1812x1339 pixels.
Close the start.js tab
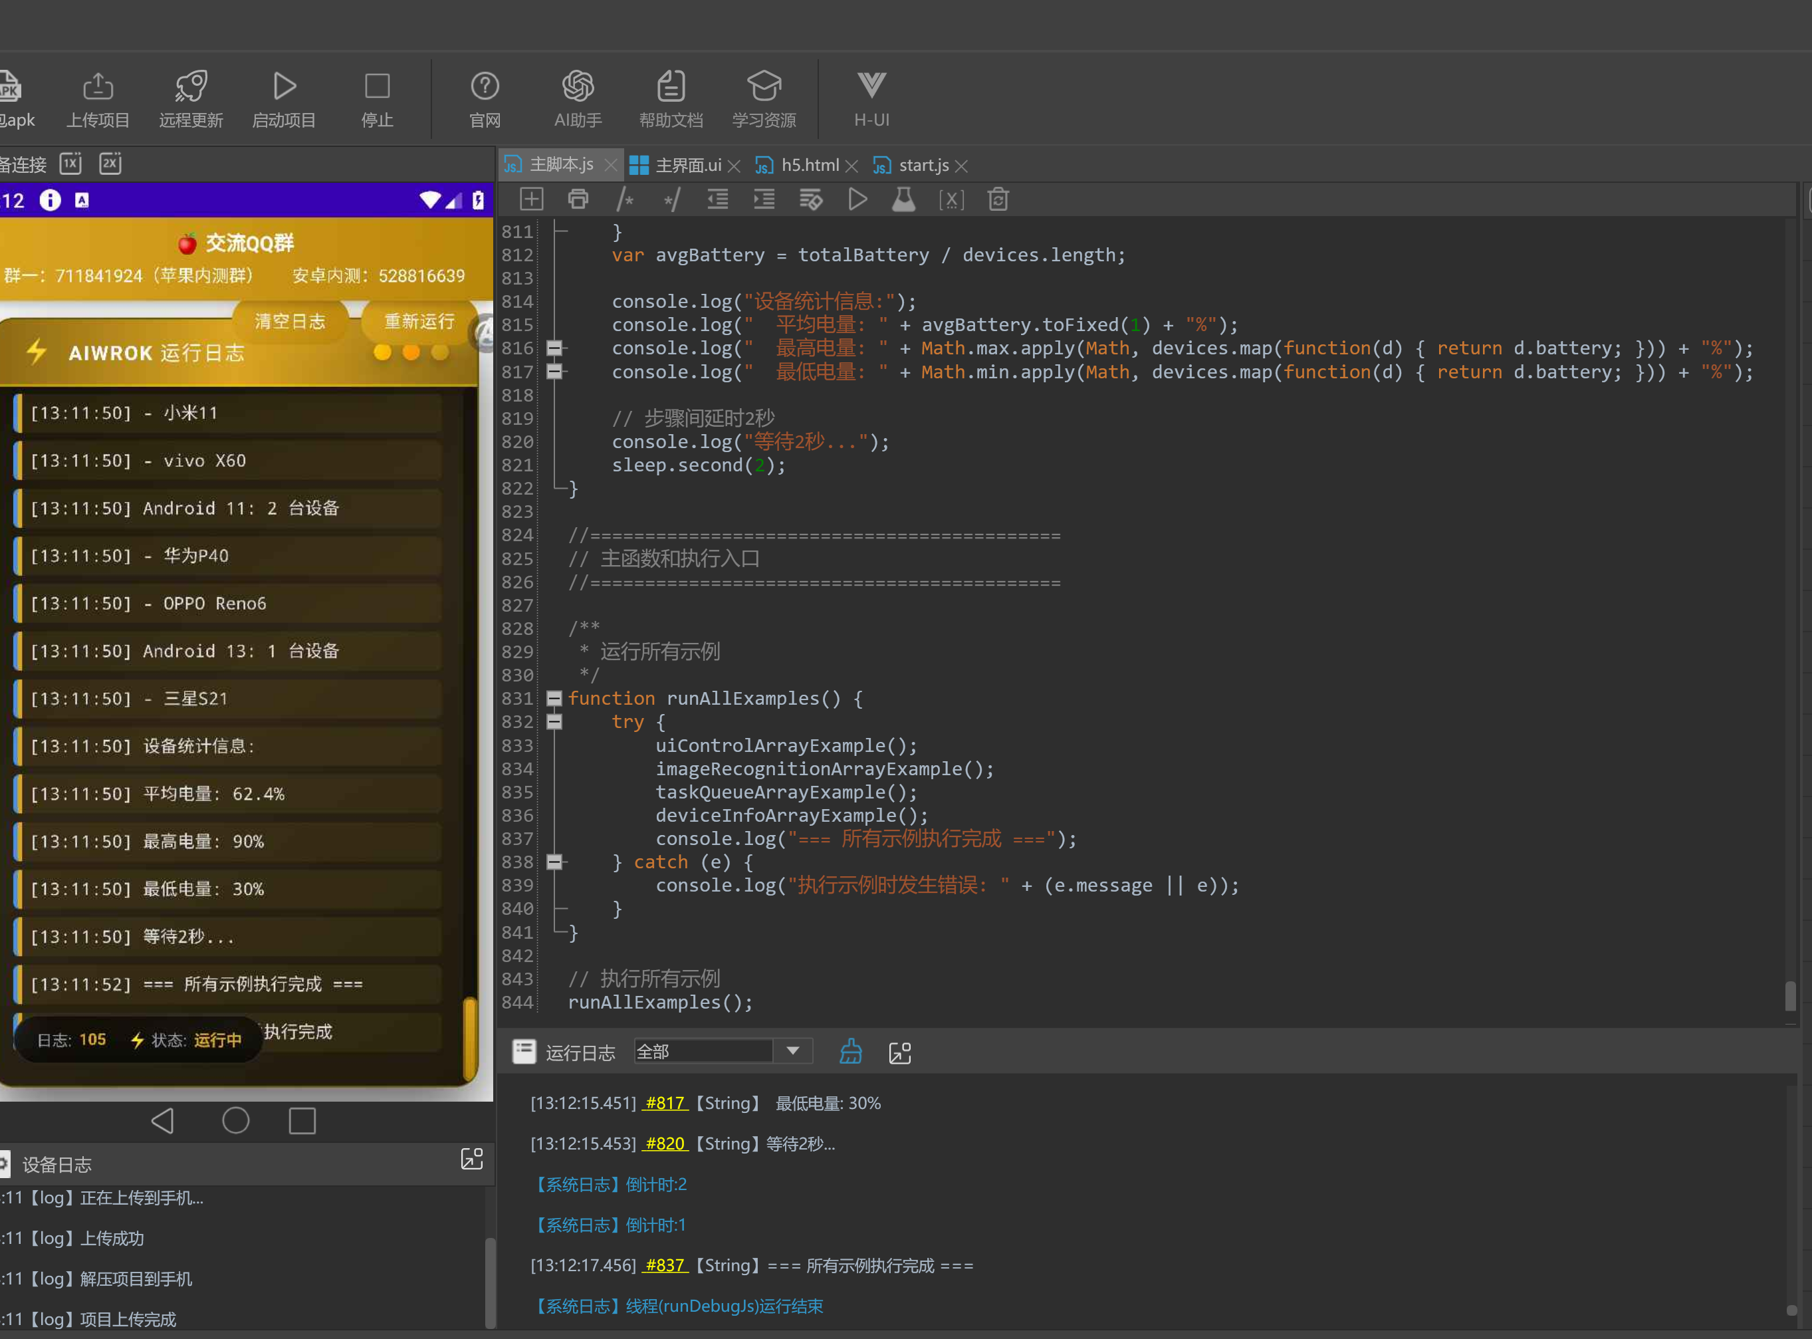pyautogui.click(x=962, y=166)
